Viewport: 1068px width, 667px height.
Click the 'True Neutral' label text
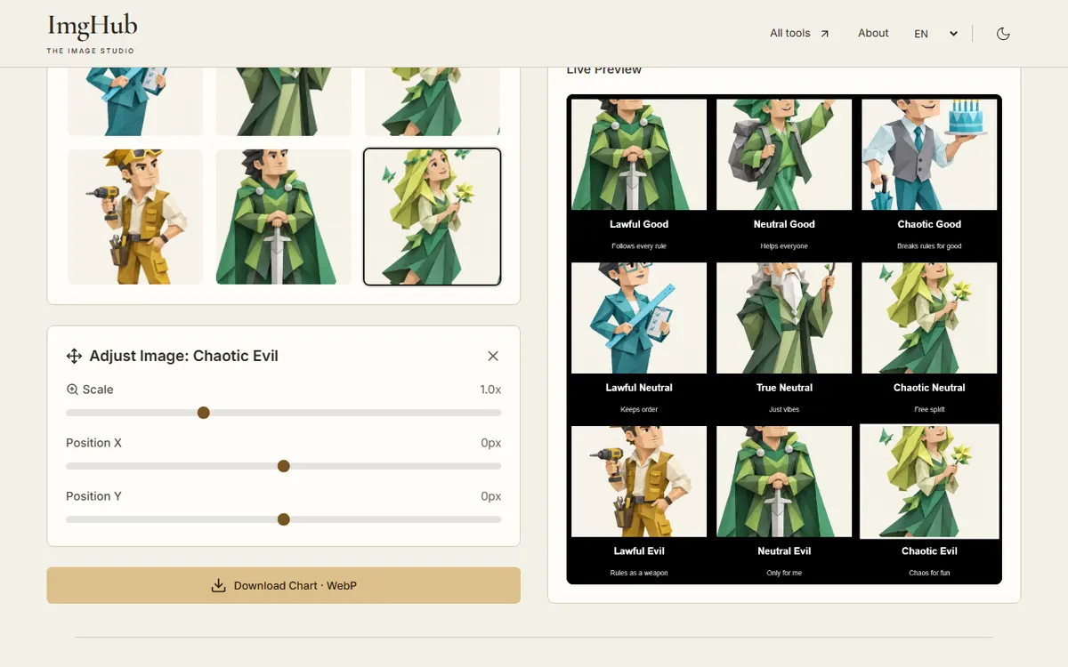(784, 388)
